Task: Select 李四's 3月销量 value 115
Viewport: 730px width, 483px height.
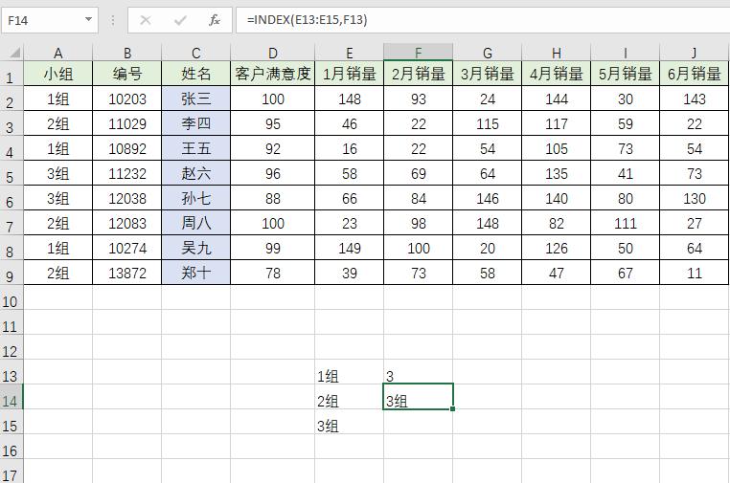Action: click(488, 123)
